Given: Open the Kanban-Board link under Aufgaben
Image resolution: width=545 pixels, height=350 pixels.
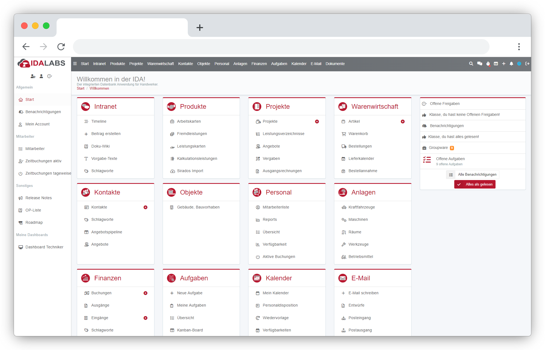Looking at the screenshot, I should click(190, 330).
